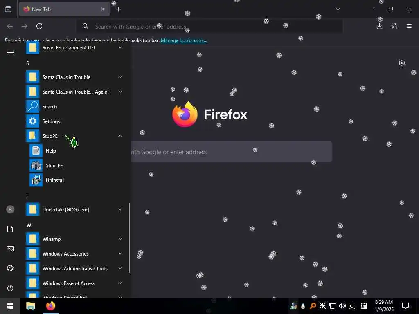The height and width of the screenshot is (314, 419).
Task: Open the IME pad grid tray icon
Action: click(x=364, y=306)
